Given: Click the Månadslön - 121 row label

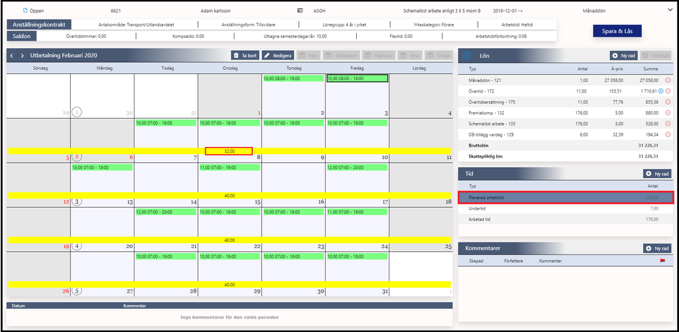Looking at the screenshot, I should pyautogui.click(x=486, y=80).
